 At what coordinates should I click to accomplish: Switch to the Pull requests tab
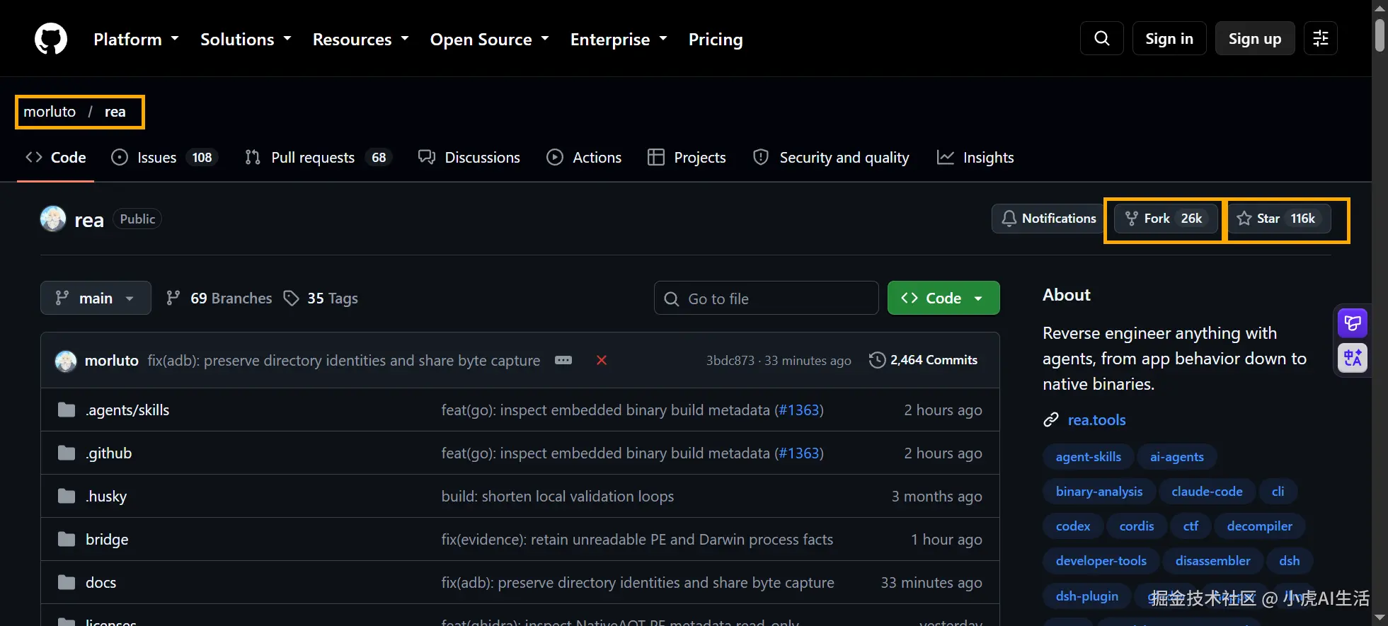tap(318, 157)
